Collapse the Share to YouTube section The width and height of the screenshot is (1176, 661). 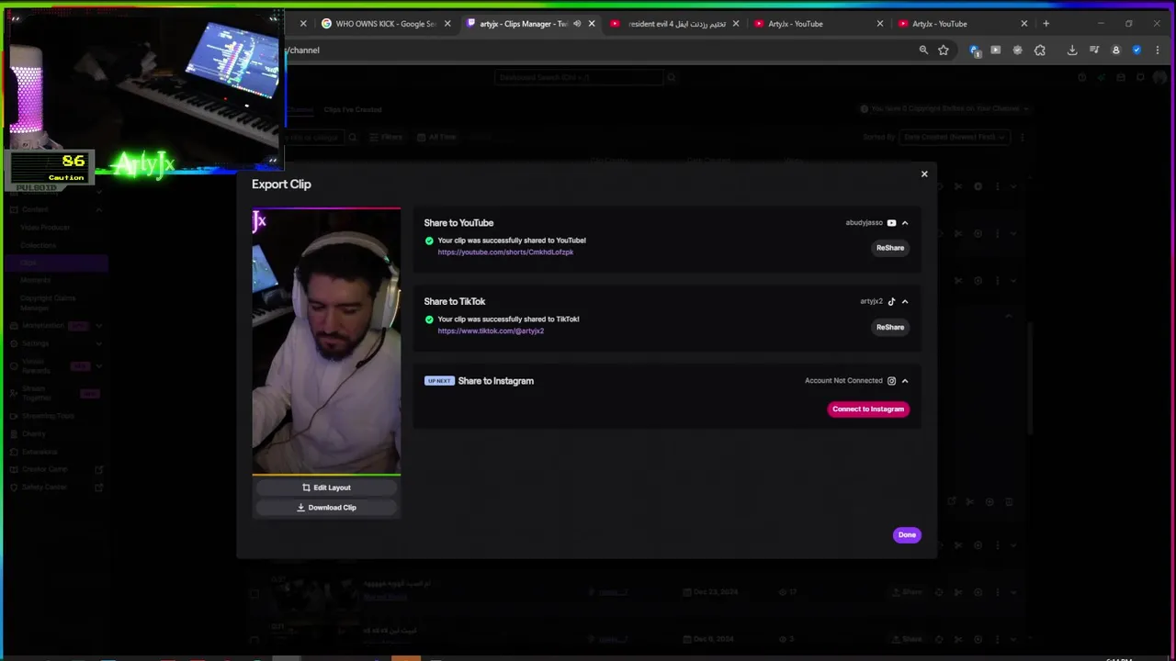click(x=905, y=223)
